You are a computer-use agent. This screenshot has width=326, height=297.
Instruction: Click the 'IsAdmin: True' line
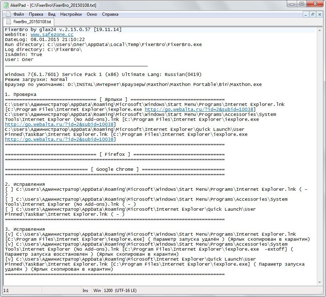[24, 55]
